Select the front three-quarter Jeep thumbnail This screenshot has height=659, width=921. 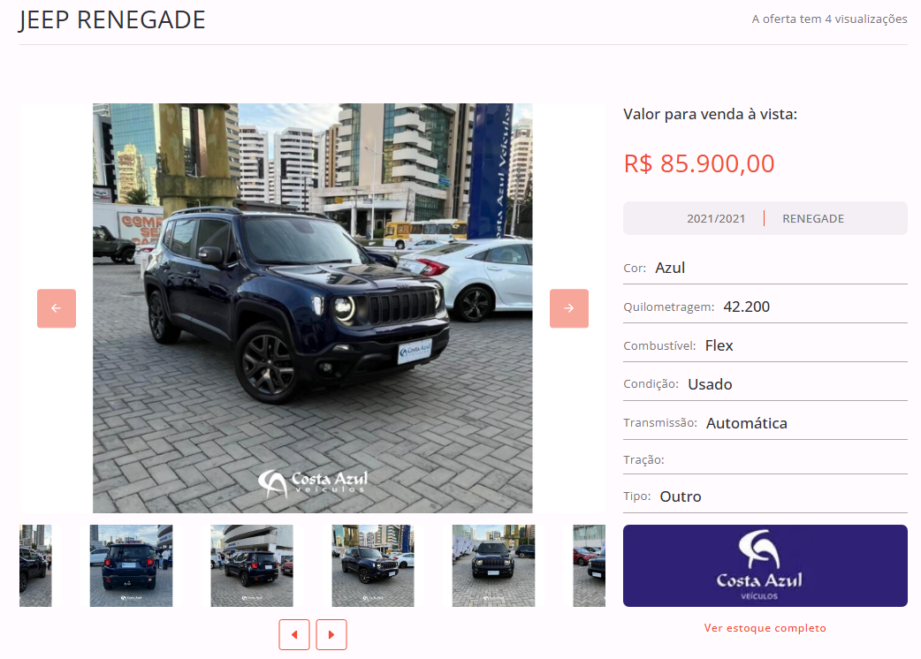[x=373, y=565]
